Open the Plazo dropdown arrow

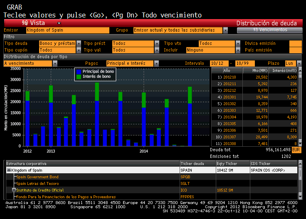click(299, 63)
